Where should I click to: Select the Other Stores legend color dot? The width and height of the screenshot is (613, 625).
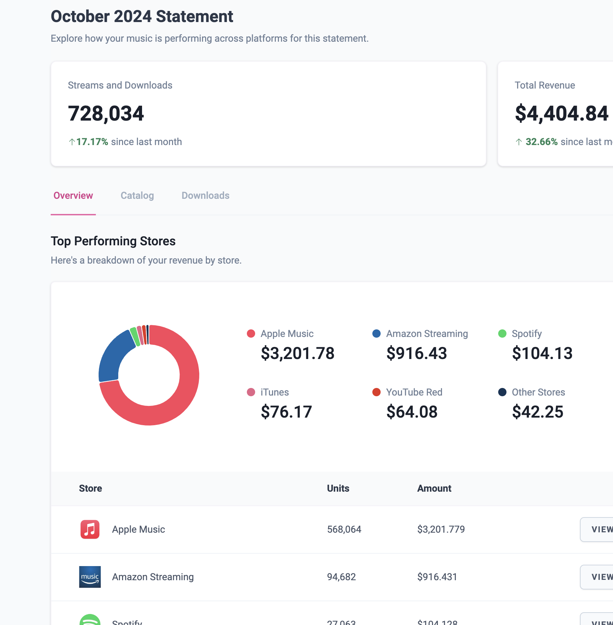pyautogui.click(x=502, y=392)
